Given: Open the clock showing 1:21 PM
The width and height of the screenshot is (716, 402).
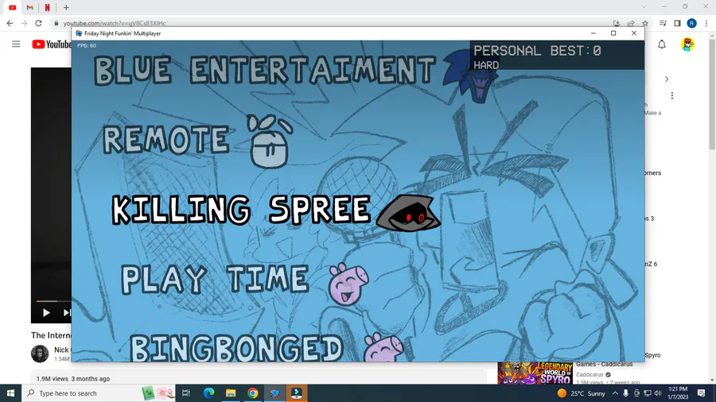Looking at the screenshot, I should (678, 393).
